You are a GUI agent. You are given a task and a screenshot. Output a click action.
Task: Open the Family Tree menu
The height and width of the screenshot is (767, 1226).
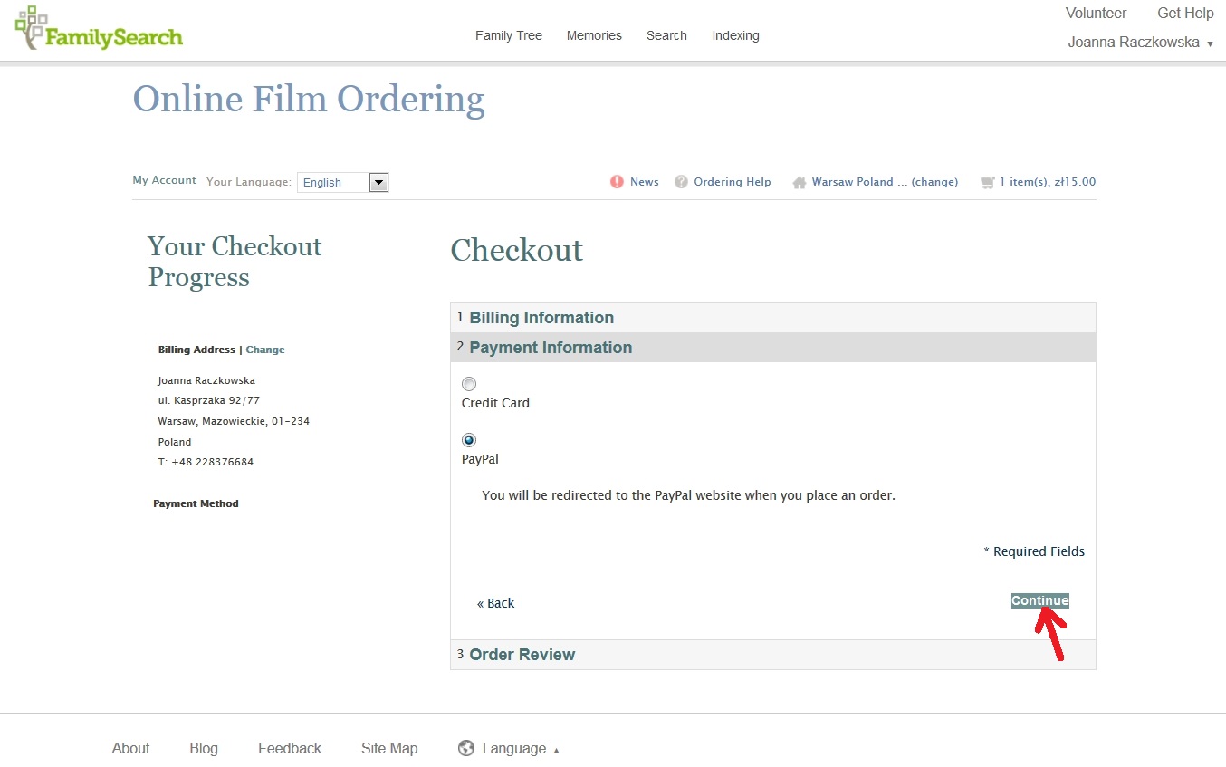tap(508, 35)
